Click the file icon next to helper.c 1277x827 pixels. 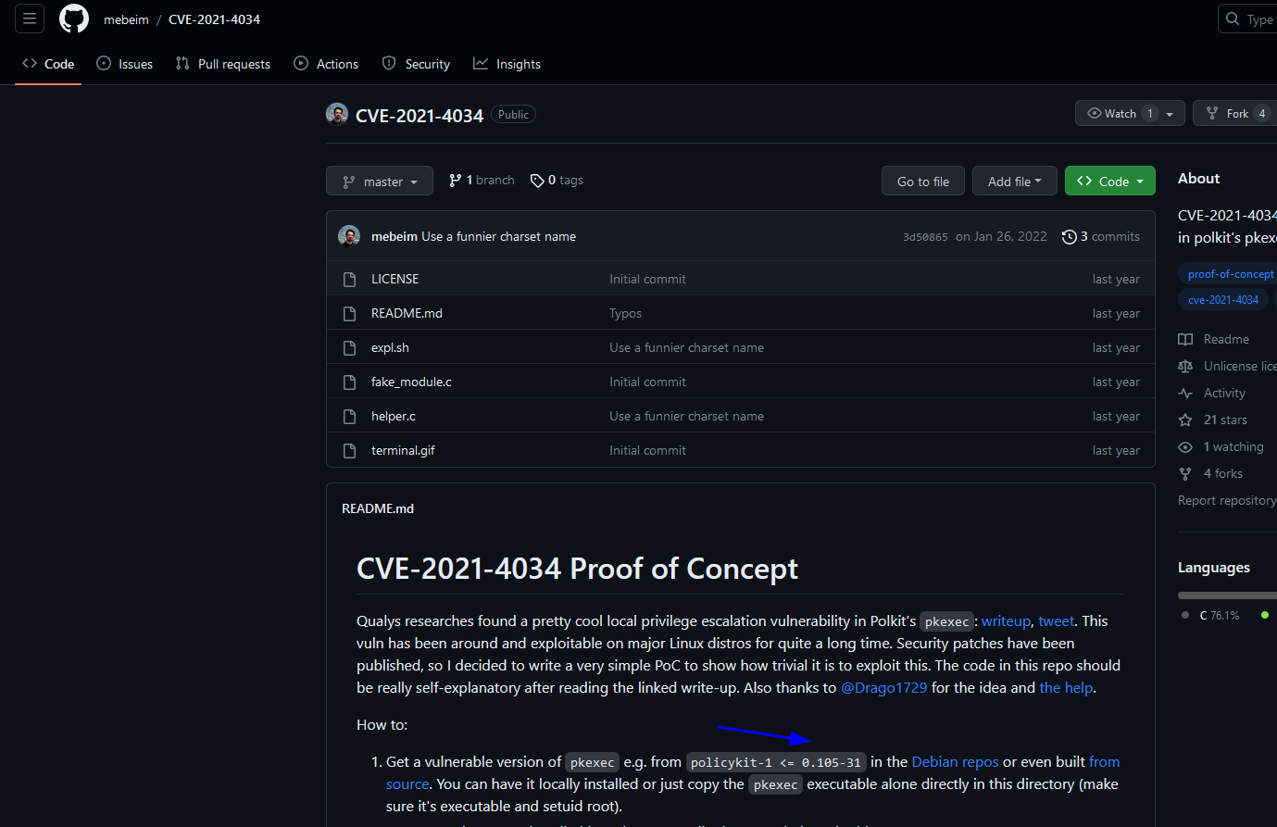[349, 416]
